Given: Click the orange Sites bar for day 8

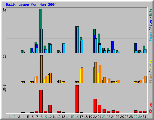Looking at the screenshot, I should pos(42,69).
